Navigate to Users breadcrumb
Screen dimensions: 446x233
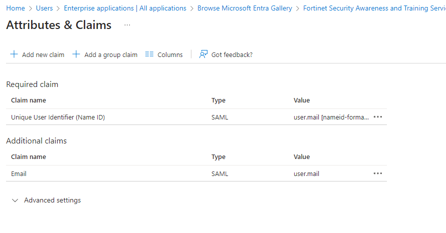[x=44, y=8]
